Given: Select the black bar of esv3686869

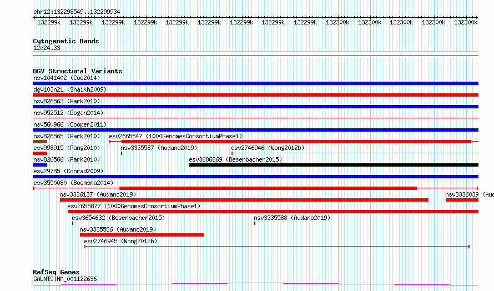Looking at the screenshot, I should point(334,165).
